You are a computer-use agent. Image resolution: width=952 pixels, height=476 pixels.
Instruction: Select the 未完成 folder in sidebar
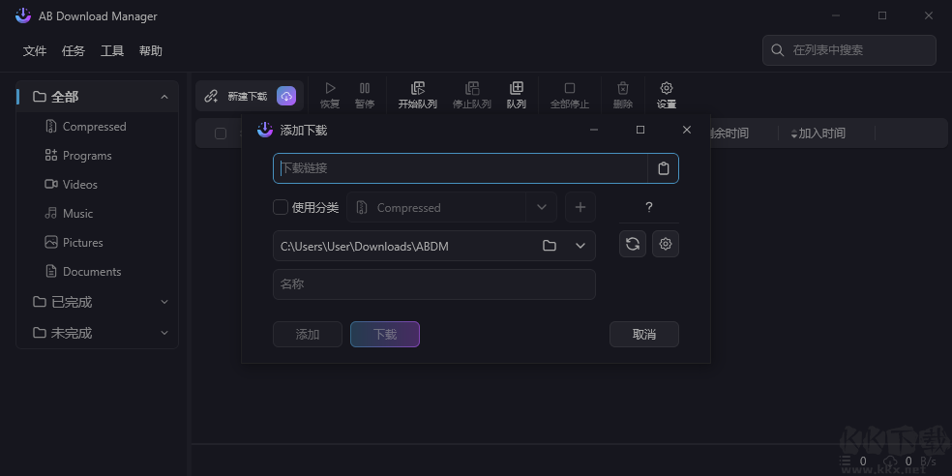click(x=97, y=333)
